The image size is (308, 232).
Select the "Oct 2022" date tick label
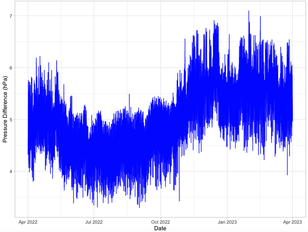(x=160, y=222)
